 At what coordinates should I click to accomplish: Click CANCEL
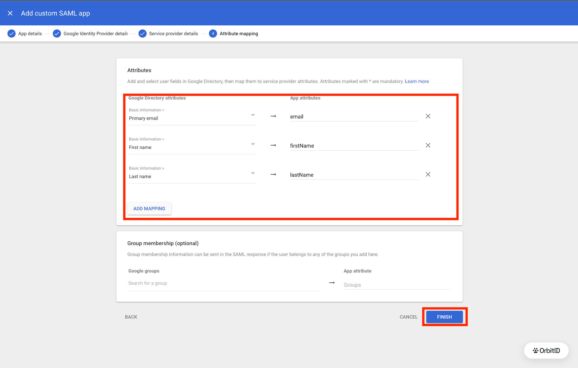coord(408,317)
